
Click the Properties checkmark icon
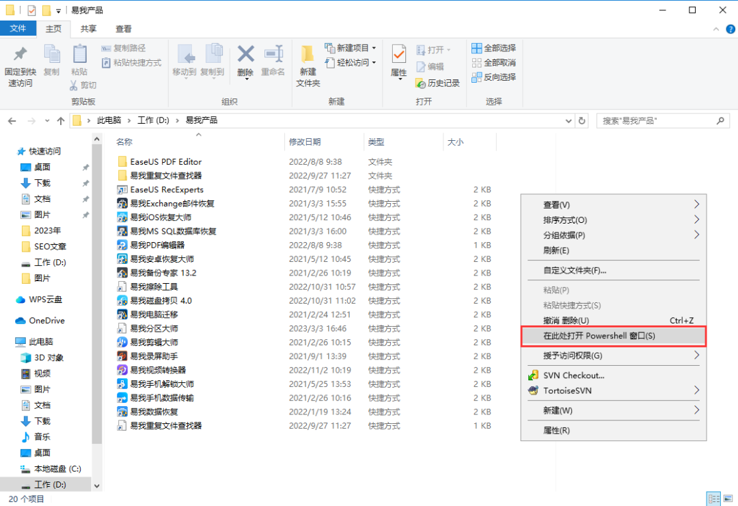click(x=398, y=54)
